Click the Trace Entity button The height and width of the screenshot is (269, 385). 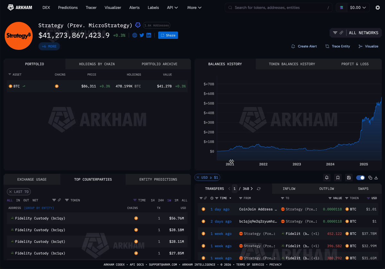pyautogui.click(x=338, y=46)
